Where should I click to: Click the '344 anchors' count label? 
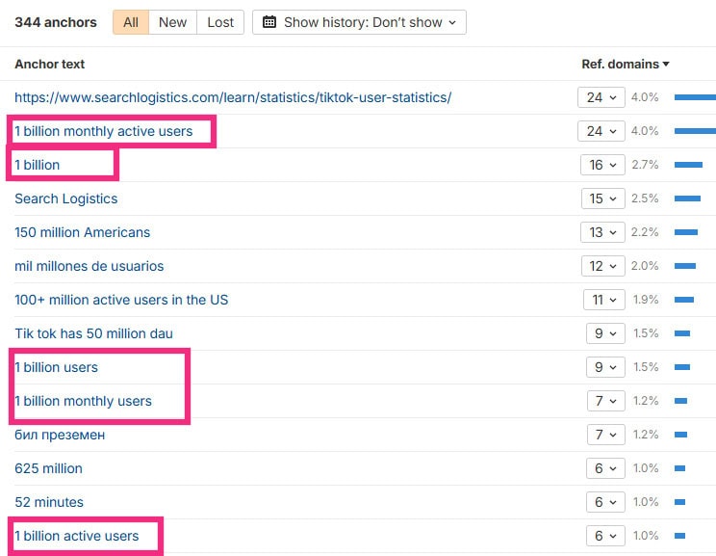click(56, 22)
